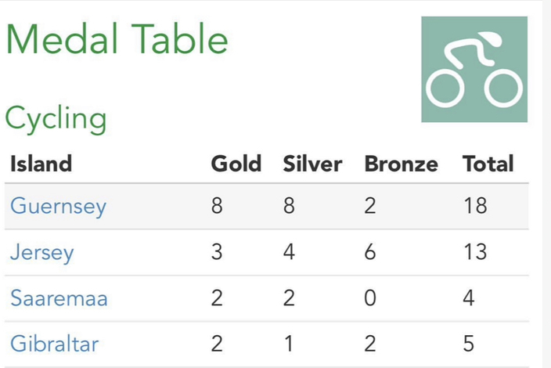Viewport: 551px width, 368px height.
Task: Select the Bronze column header
Action: click(x=402, y=164)
